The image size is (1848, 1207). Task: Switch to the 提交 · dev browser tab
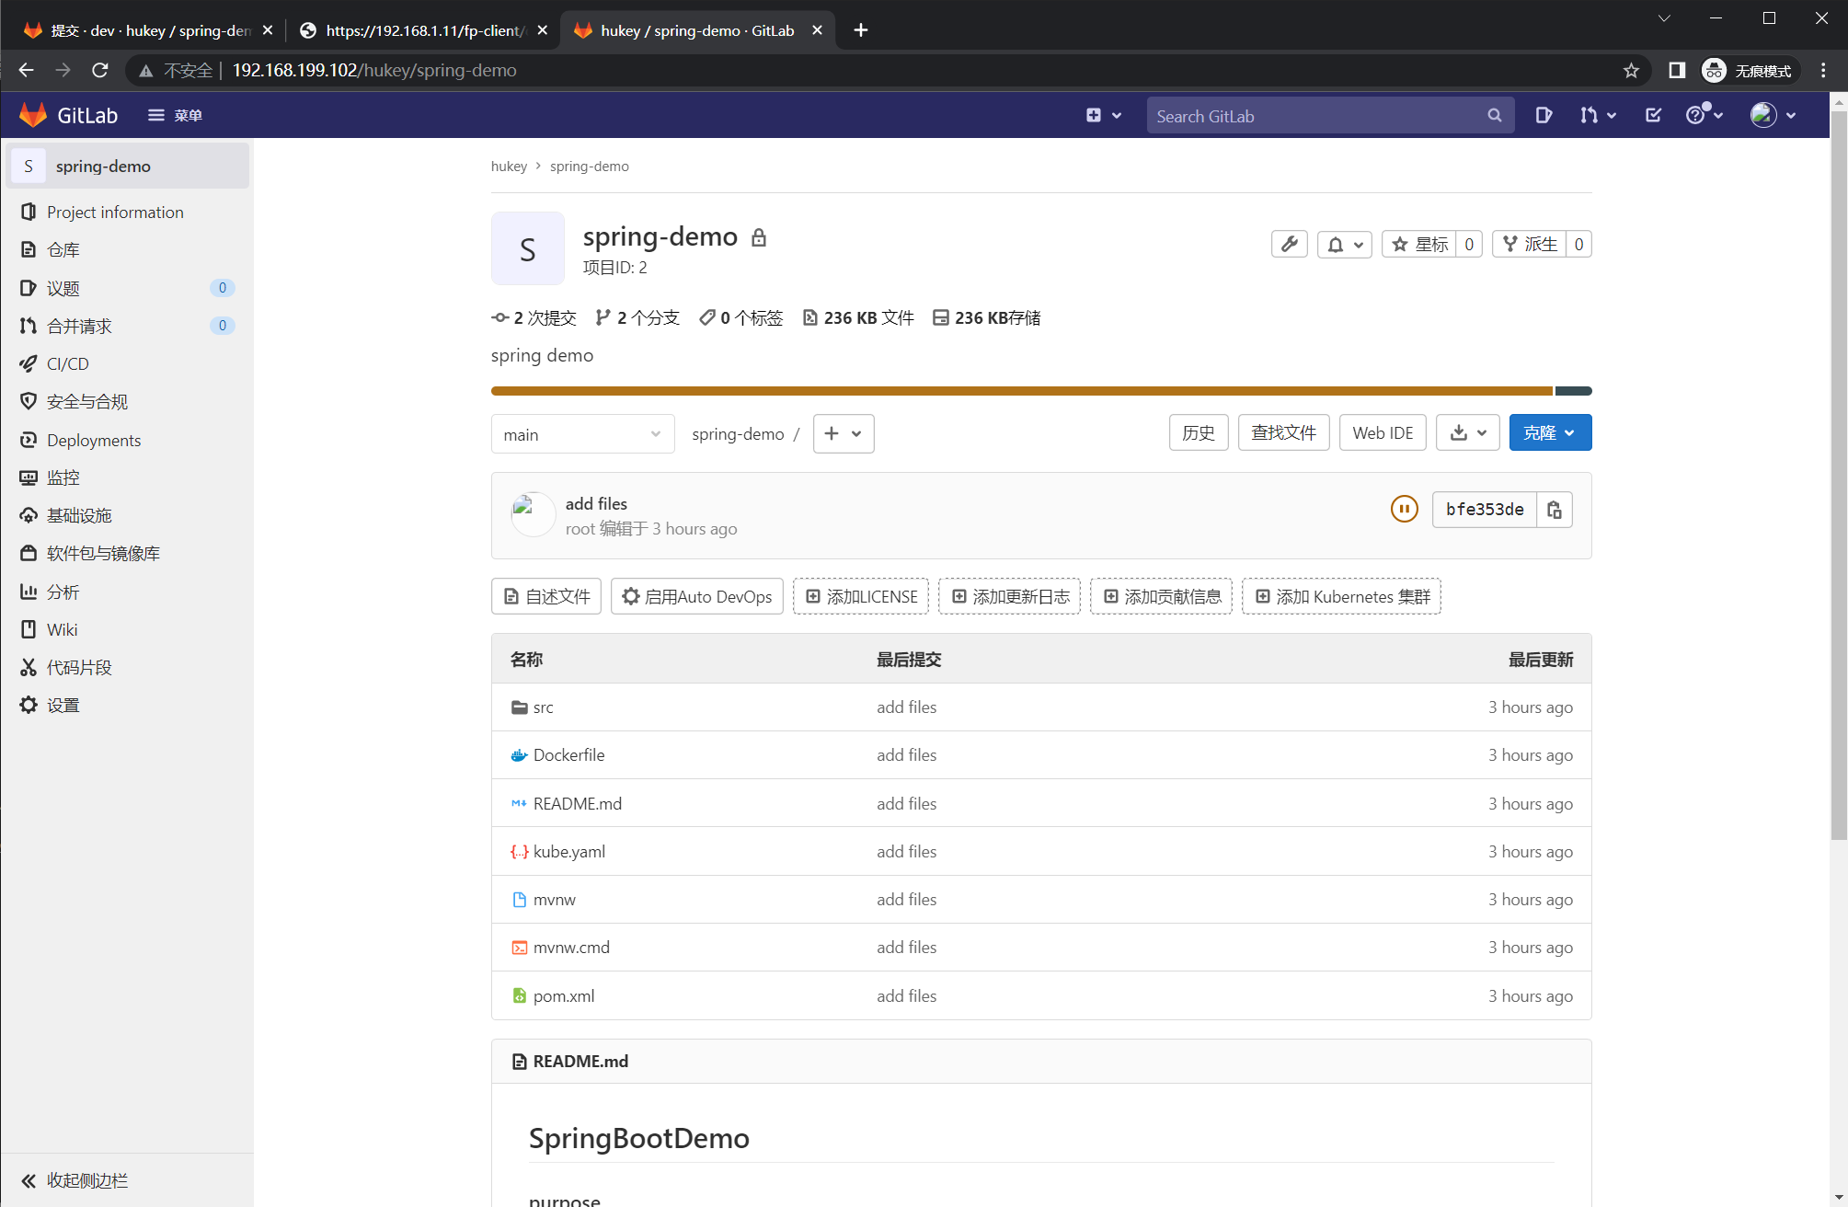click(x=148, y=30)
